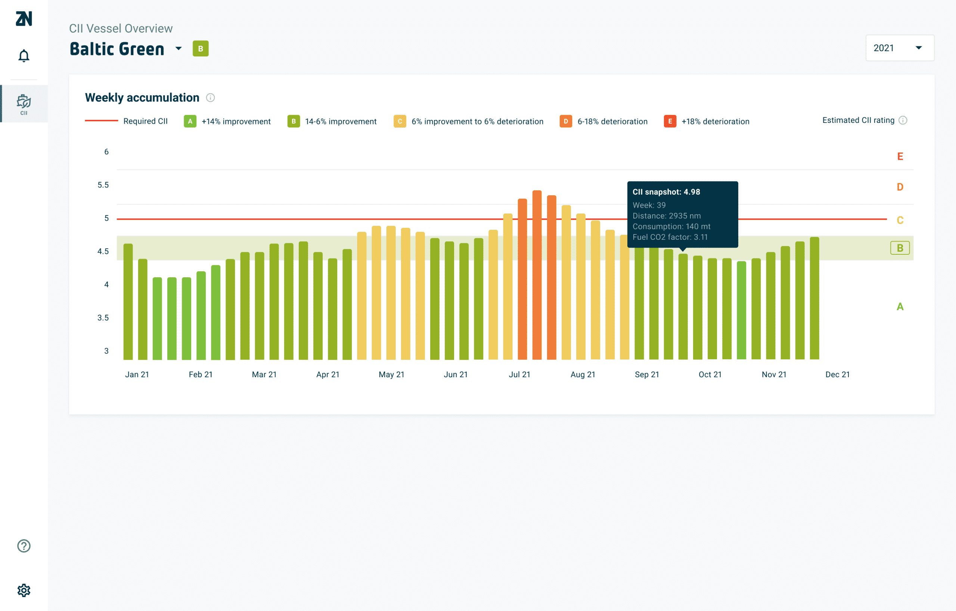
Task: Click the orange D legend badge
Action: click(566, 121)
